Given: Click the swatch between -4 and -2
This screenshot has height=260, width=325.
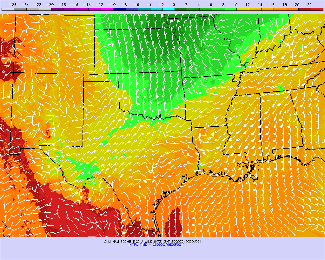Looking at the screenshot, I should [x=156, y=9].
